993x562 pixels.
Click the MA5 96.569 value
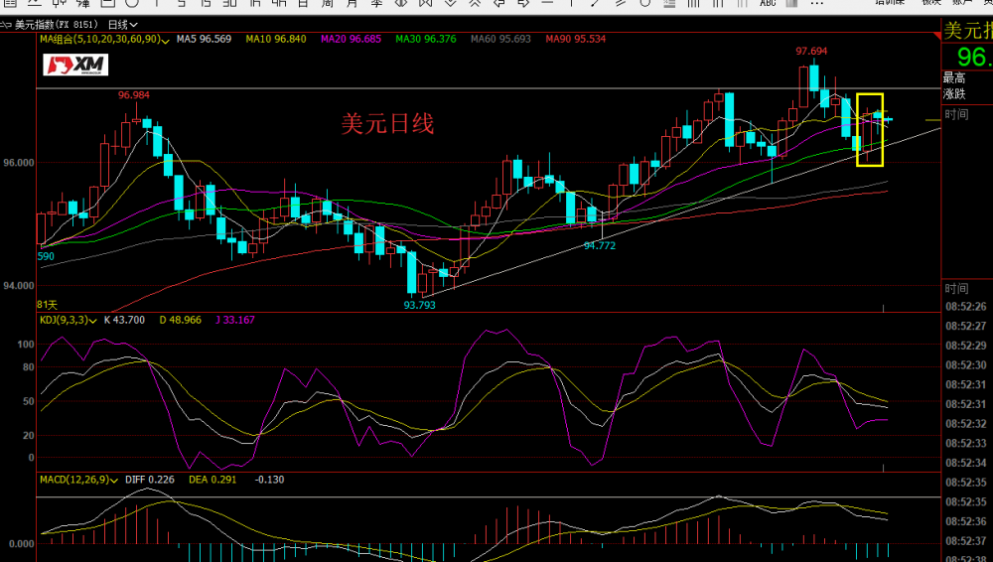coord(204,40)
